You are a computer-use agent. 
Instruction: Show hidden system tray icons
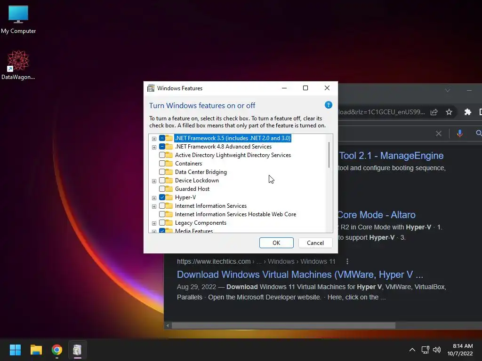click(x=412, y=350)
